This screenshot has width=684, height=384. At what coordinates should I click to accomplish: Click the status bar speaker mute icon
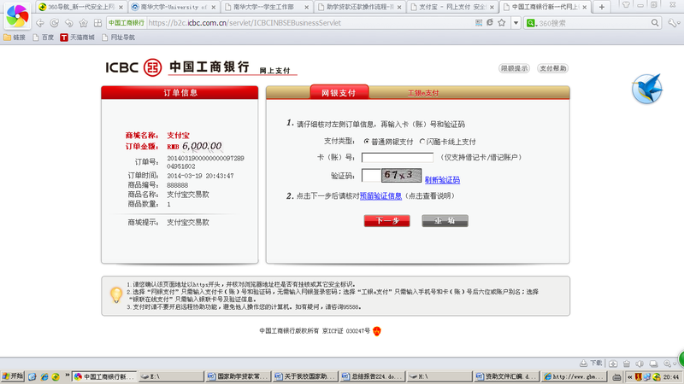640,364
